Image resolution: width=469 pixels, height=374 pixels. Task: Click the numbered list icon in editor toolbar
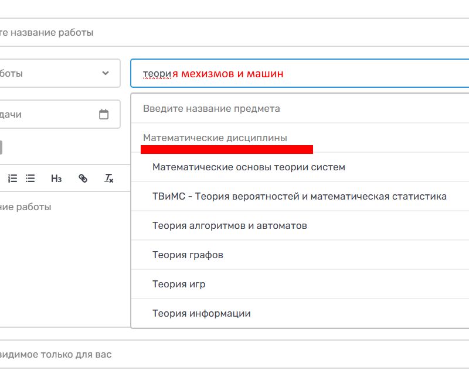(x=12, y=179)
